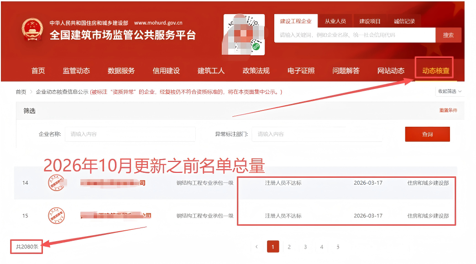Select page 1 in pagination
The height and width of the screenshot is (264, 476).
(273, 247)
